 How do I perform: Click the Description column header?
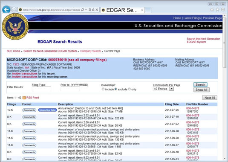click(x=66, y=104)
